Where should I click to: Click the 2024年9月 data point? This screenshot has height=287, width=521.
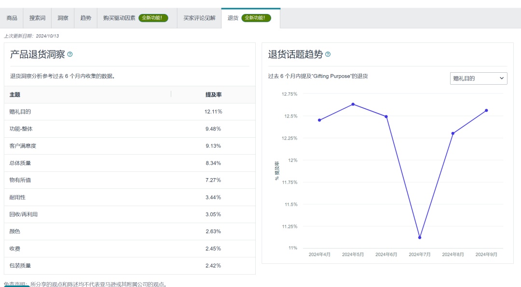[x=486, y=110]
